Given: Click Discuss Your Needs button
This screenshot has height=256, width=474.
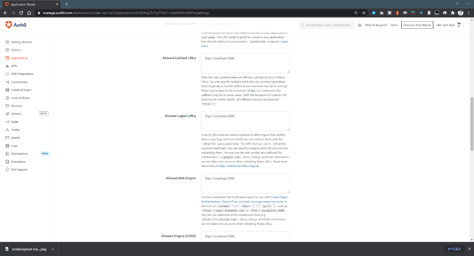Looking at the screenshot, I should click(417, 25).
